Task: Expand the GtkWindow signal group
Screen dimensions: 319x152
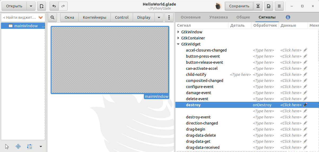Action: click(x=178, y=32)
